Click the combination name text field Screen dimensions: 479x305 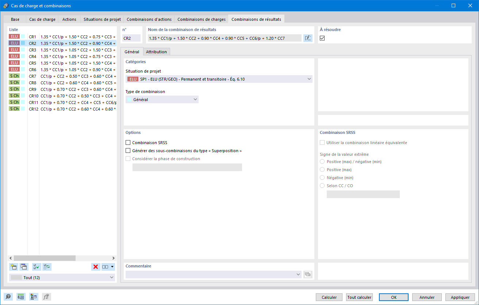click(225, 38)
